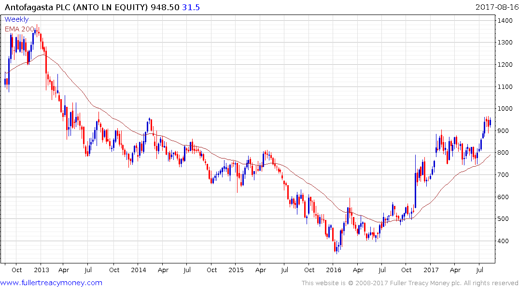Image resolution: width=519 pixels, height=290 pixels.
Task: Click the 1100 price axis label
Action: point(505,87)
